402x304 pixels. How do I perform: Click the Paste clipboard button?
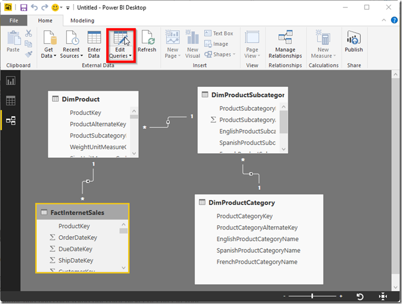(x=13, y=42)
